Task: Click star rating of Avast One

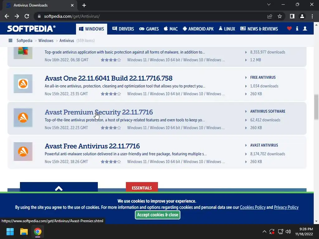Action: point(111,94)
